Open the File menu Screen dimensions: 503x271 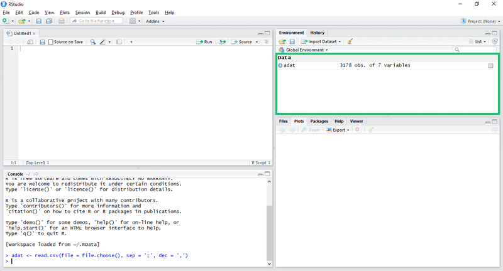6,13
